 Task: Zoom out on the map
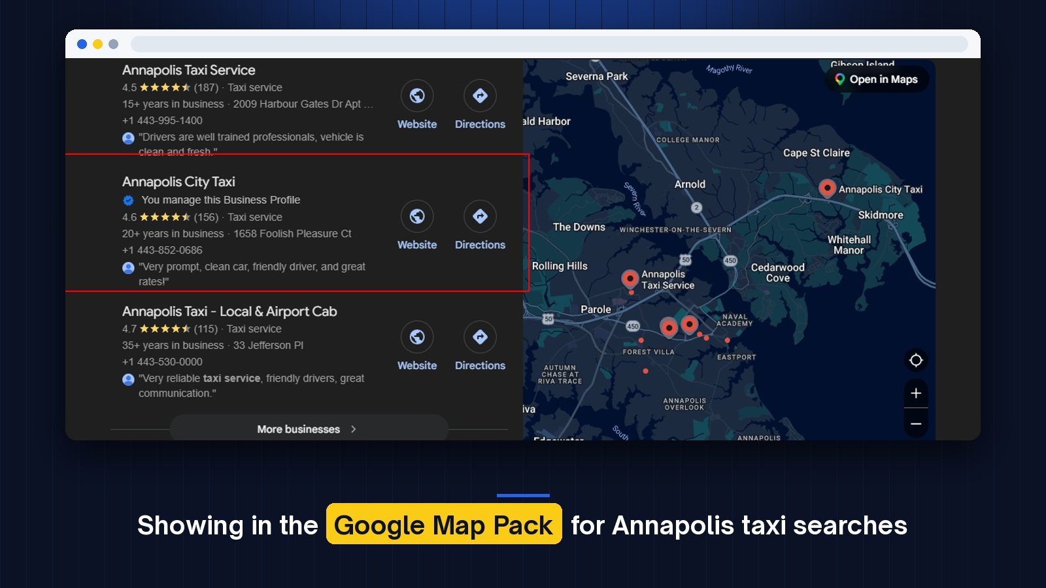tap(916, 424)
